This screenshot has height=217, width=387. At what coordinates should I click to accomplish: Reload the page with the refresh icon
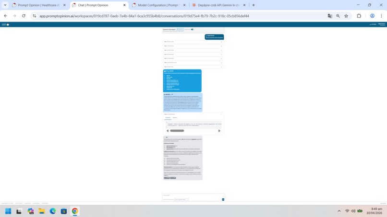click(x=24, y=16)
